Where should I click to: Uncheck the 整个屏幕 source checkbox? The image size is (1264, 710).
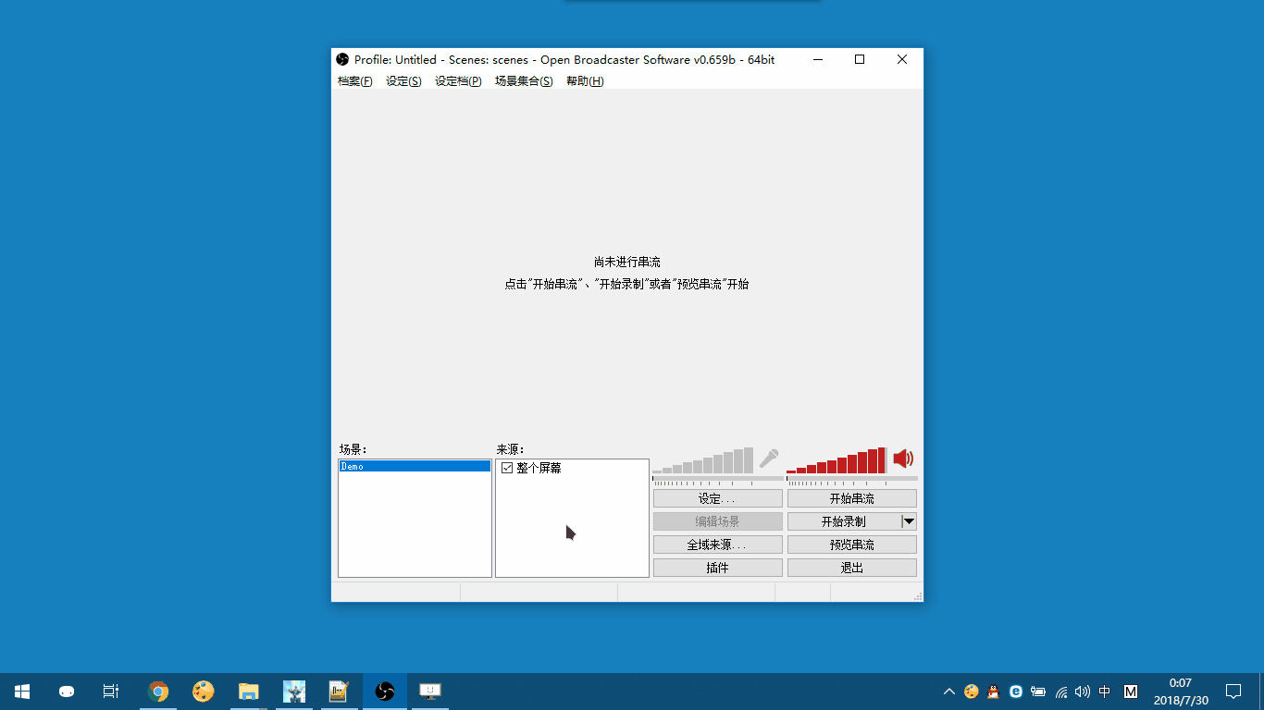point(507,469)
